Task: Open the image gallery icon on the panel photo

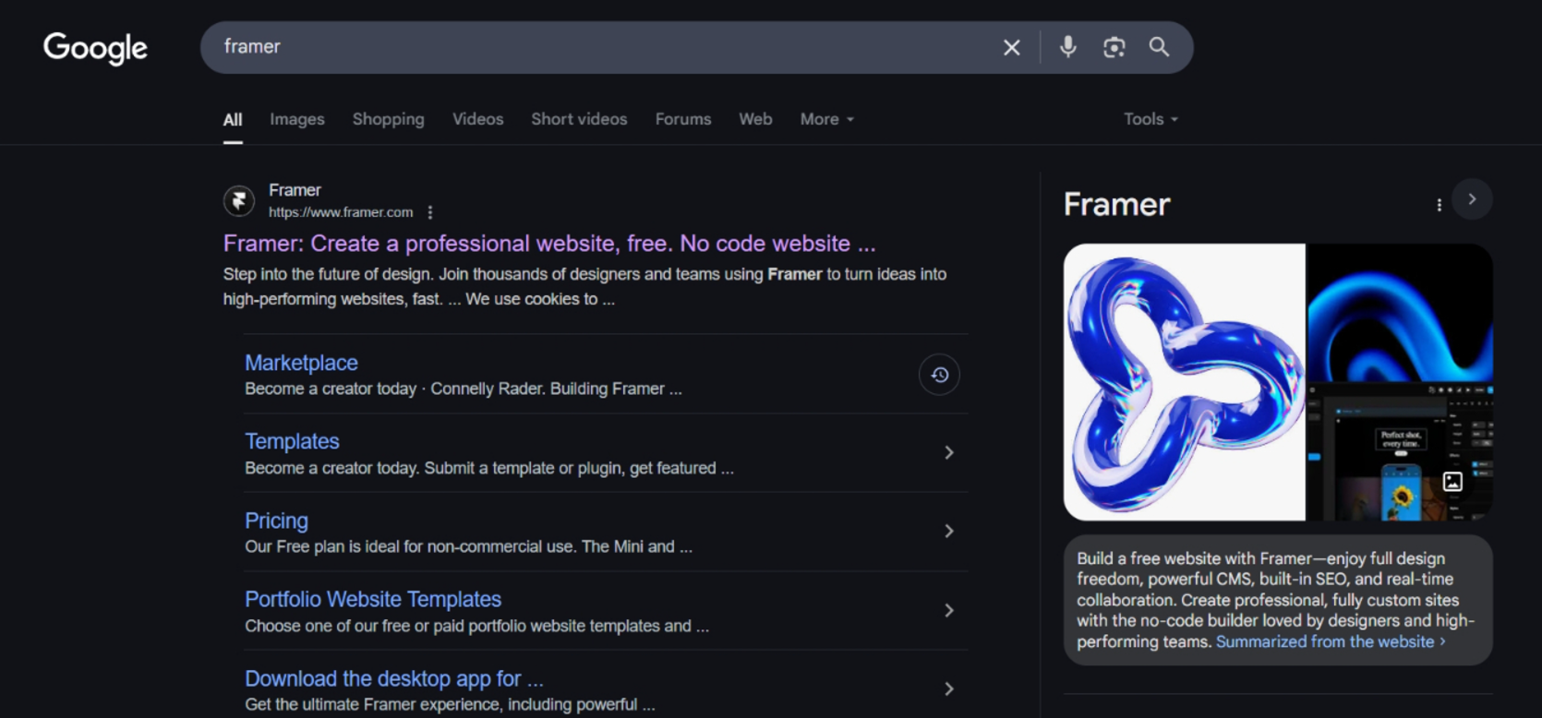Action: (x=1452, y=481)
